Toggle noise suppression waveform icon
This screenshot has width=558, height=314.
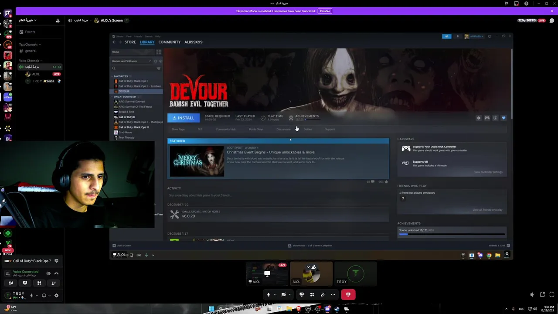[48, 273]
